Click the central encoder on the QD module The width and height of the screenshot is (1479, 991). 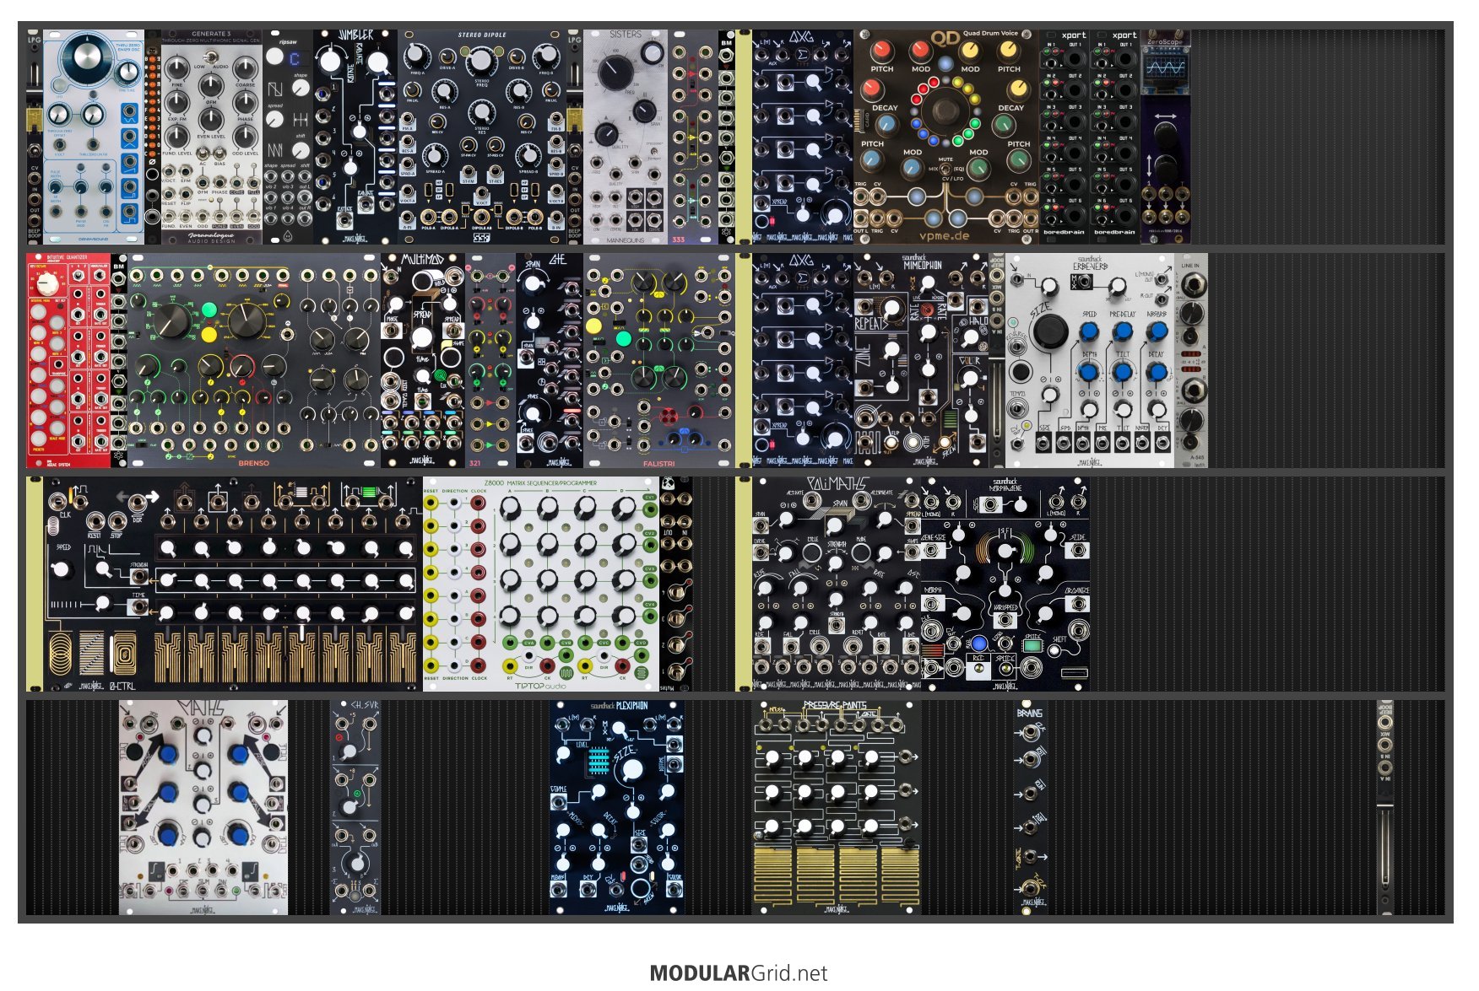pyautogui.click(x=945, y=111)
